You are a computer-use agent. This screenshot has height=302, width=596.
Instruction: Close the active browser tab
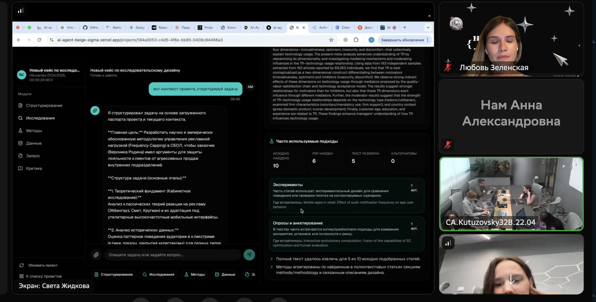coord(304,28)
